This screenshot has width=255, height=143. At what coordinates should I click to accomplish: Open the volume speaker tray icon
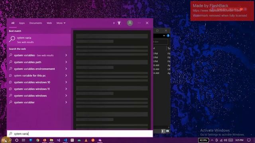pos(226,140)
